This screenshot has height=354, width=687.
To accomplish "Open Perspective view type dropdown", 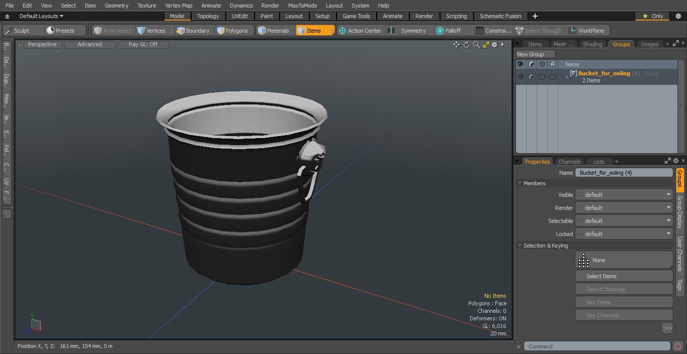I will pyautogui.click(x=42, y=44).
